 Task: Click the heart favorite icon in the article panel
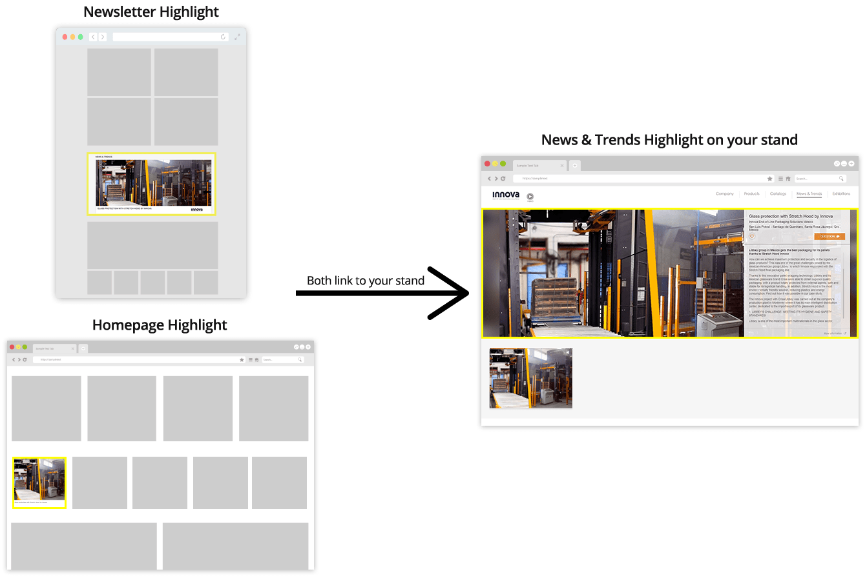click(752, 237)
